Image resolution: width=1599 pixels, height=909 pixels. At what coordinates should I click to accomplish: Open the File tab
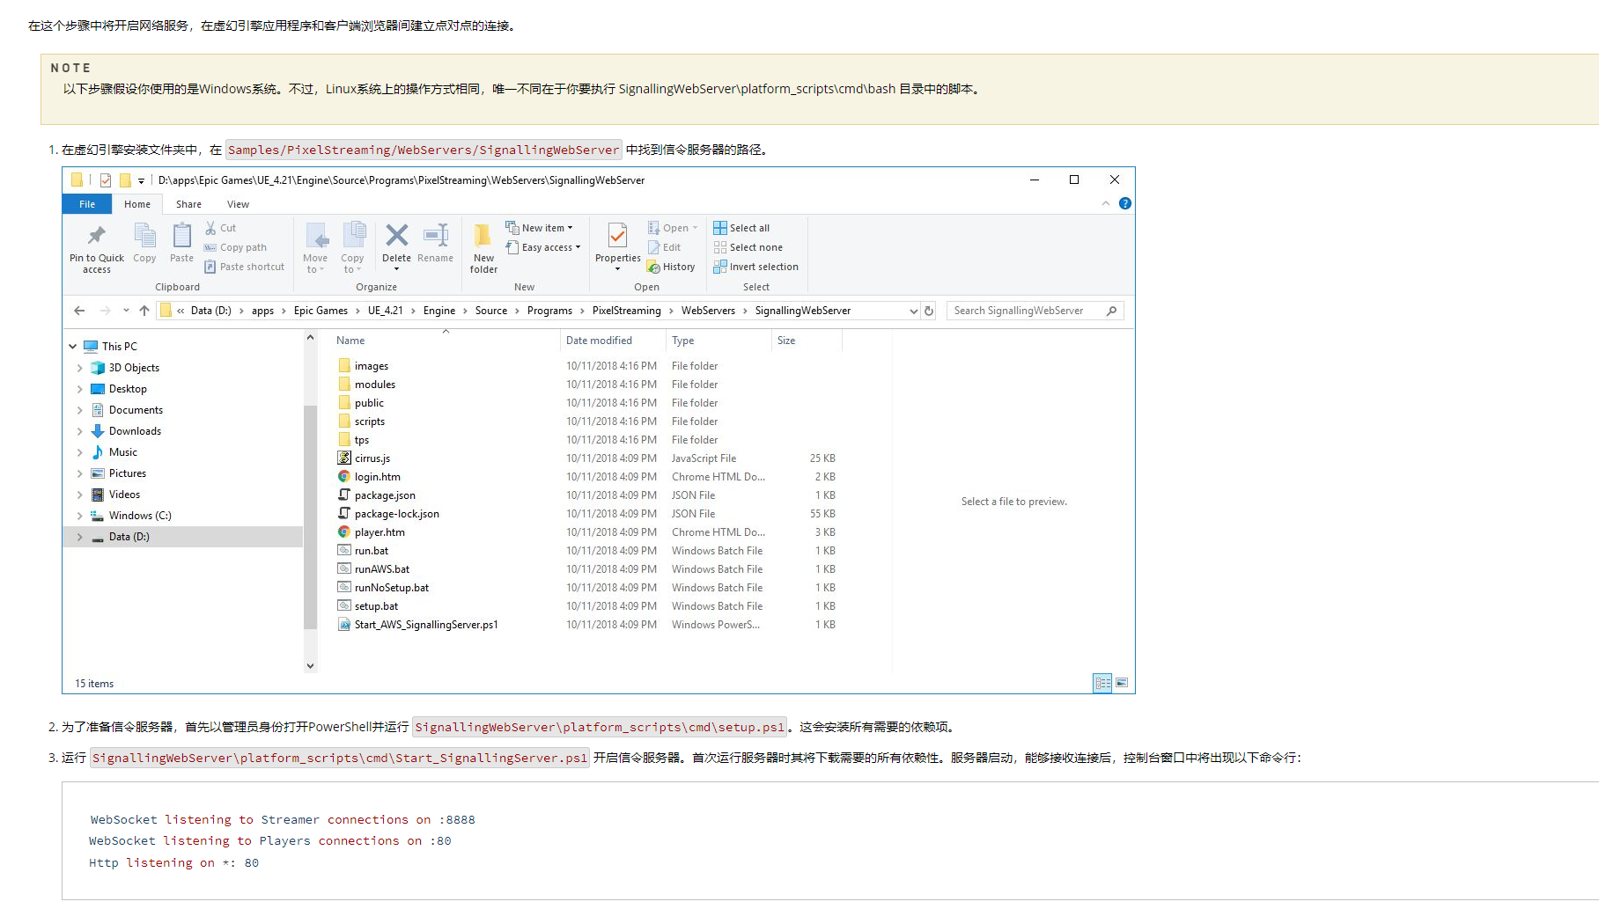click(x=87, y=204)
